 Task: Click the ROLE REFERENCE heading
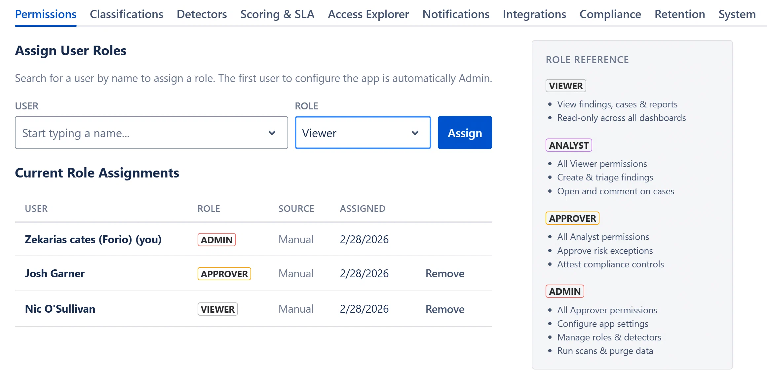pyautogui.click(x=587, y=60)
